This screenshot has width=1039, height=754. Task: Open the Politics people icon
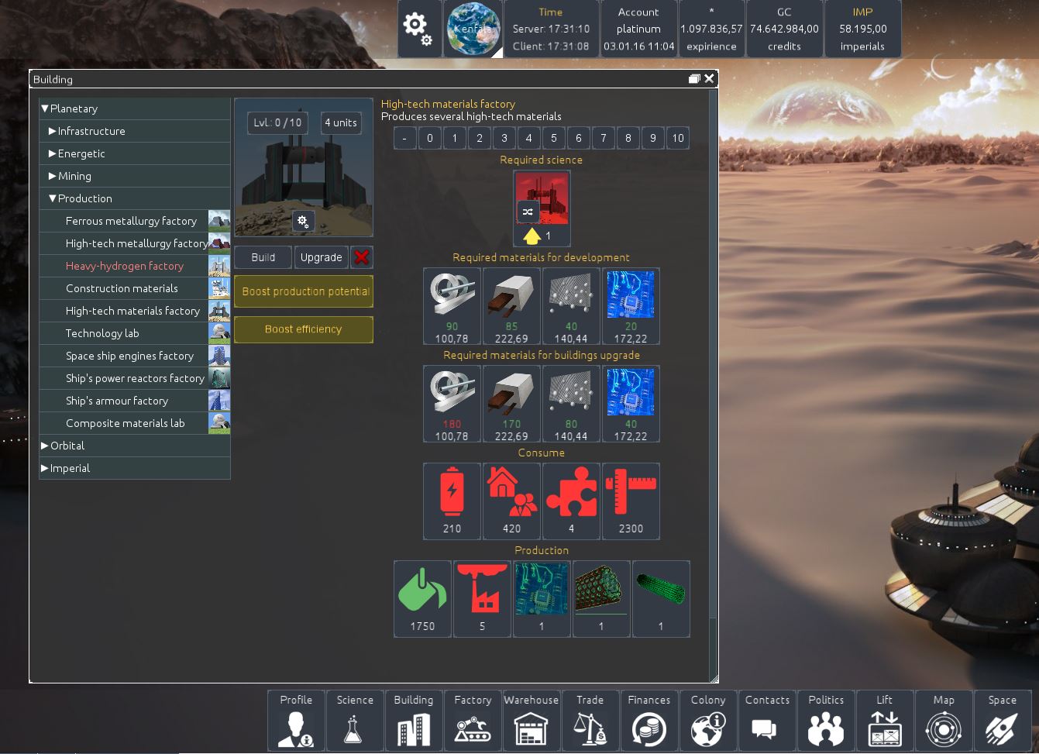(826, 721)
